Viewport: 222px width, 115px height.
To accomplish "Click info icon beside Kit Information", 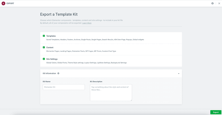I will point(58,73).
